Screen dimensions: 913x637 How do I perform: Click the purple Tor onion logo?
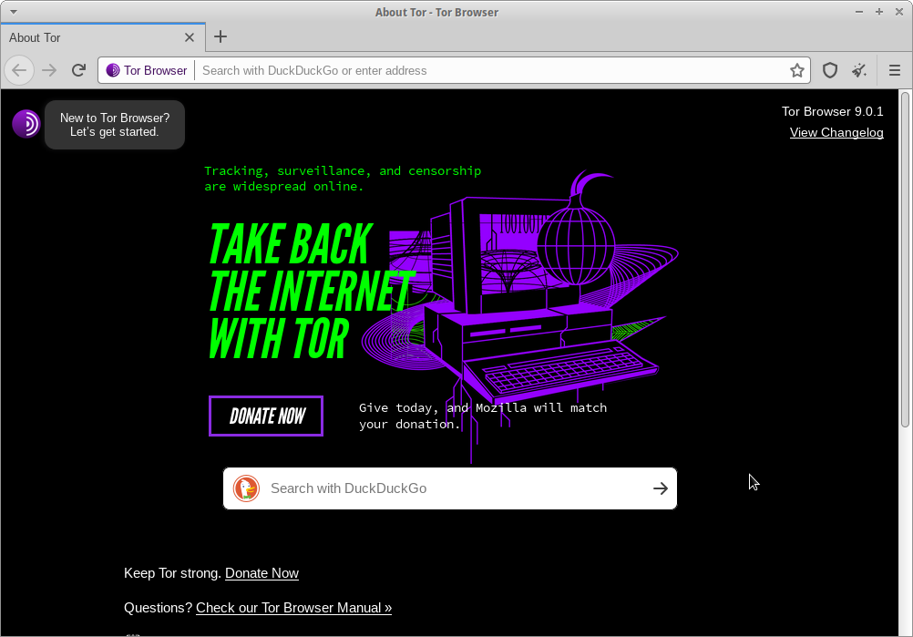[x=26, y=124]
